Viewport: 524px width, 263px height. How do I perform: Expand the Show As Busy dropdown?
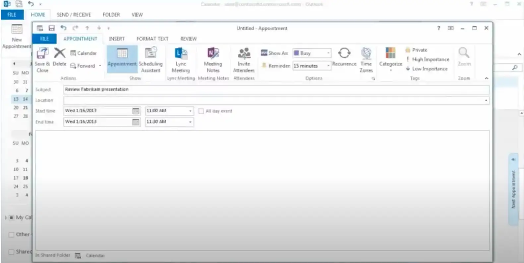[x=328, y=53]
